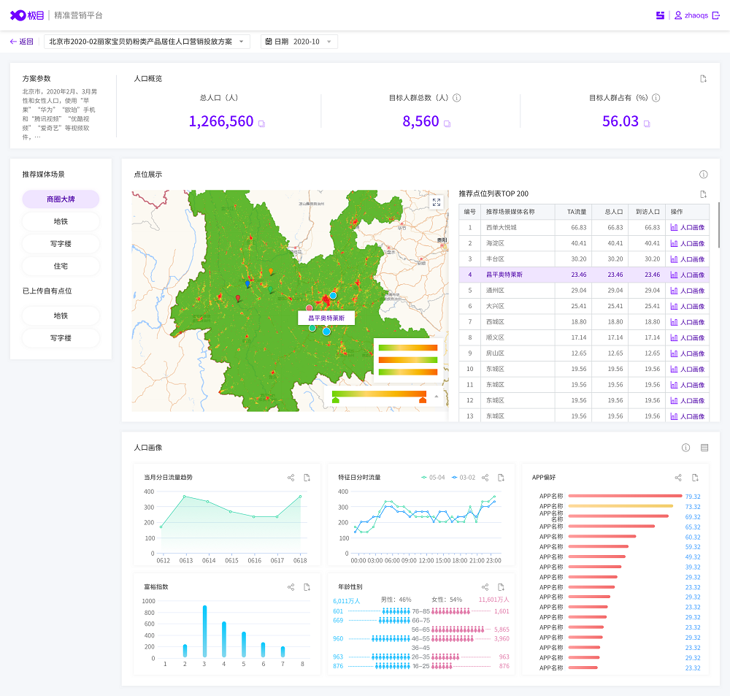Click the 返回 back link

click(22, 42)
